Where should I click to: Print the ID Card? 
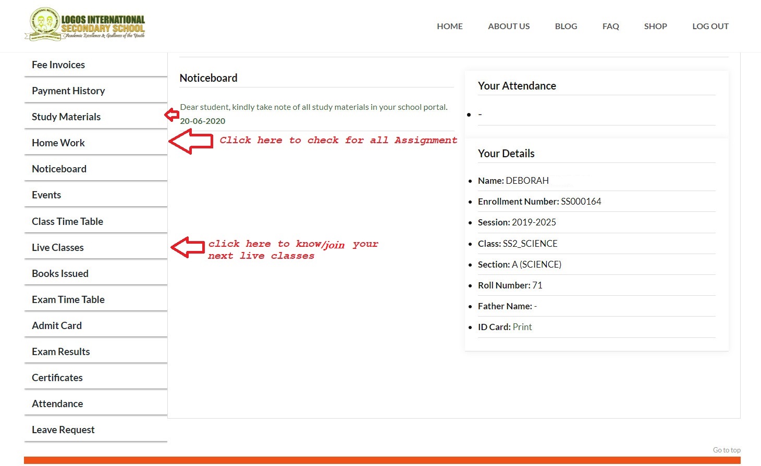(522, 327)
